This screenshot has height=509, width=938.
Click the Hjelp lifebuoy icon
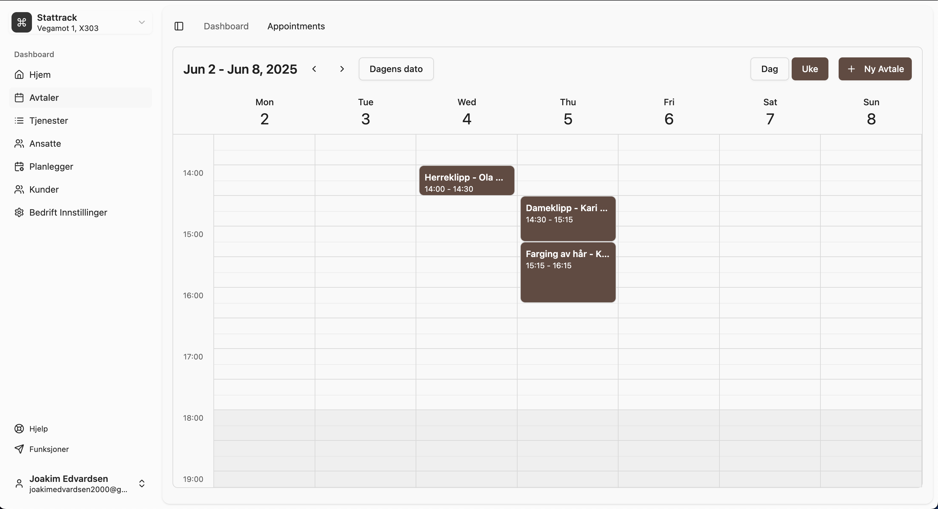tap(19, 429)
